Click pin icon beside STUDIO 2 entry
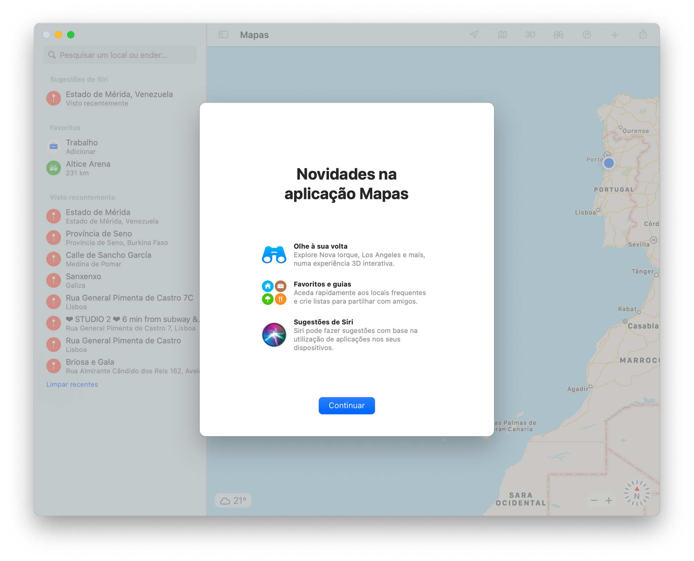 [53, 323]
